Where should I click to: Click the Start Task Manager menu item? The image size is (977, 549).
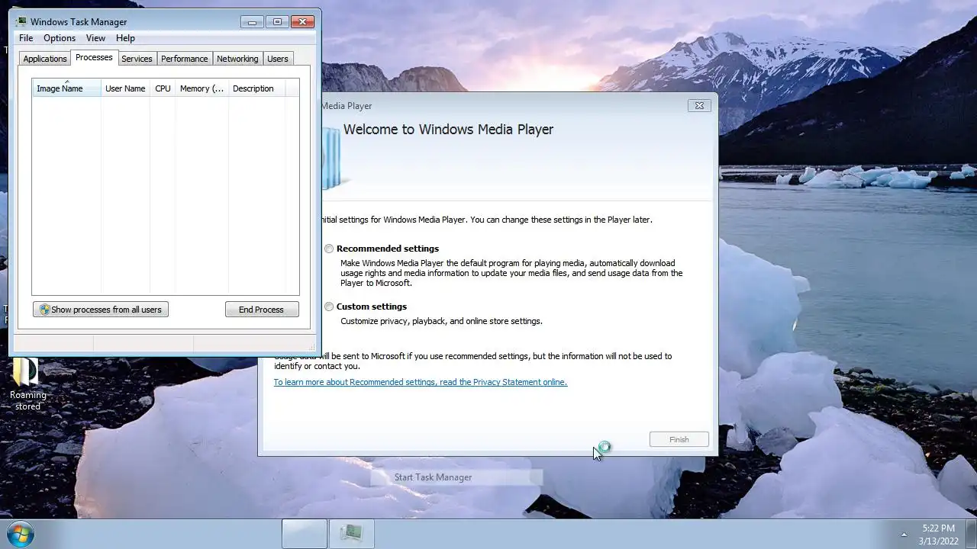pyautogui.click(x=456, y=477)
